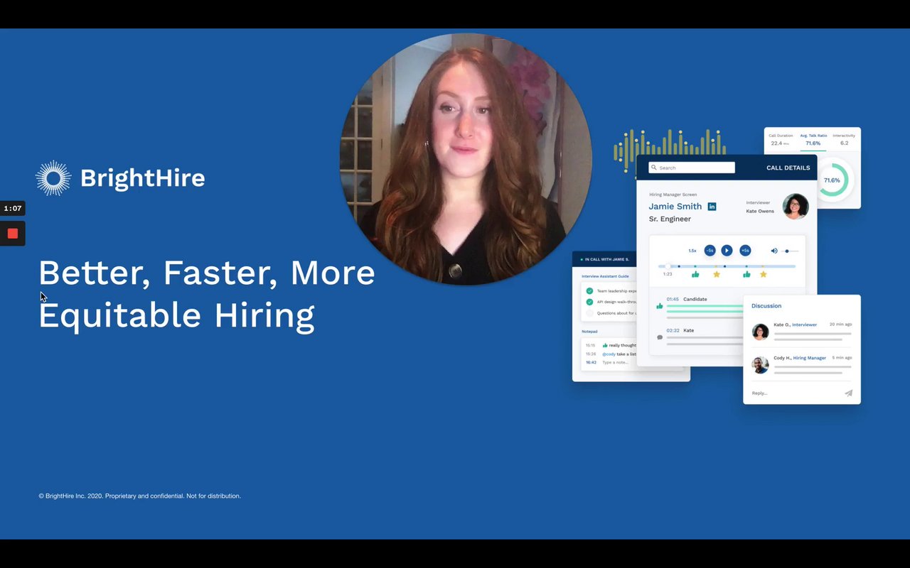This screenshot has height=568, width=910.
Task: Click the Reply... field in Discussion
Action: pos(759,393)
